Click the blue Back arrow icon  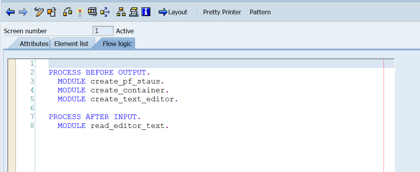pyautogui.click(x=10, y=12)
